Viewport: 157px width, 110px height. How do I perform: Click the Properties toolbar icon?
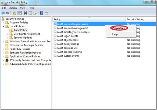(30, 13)
